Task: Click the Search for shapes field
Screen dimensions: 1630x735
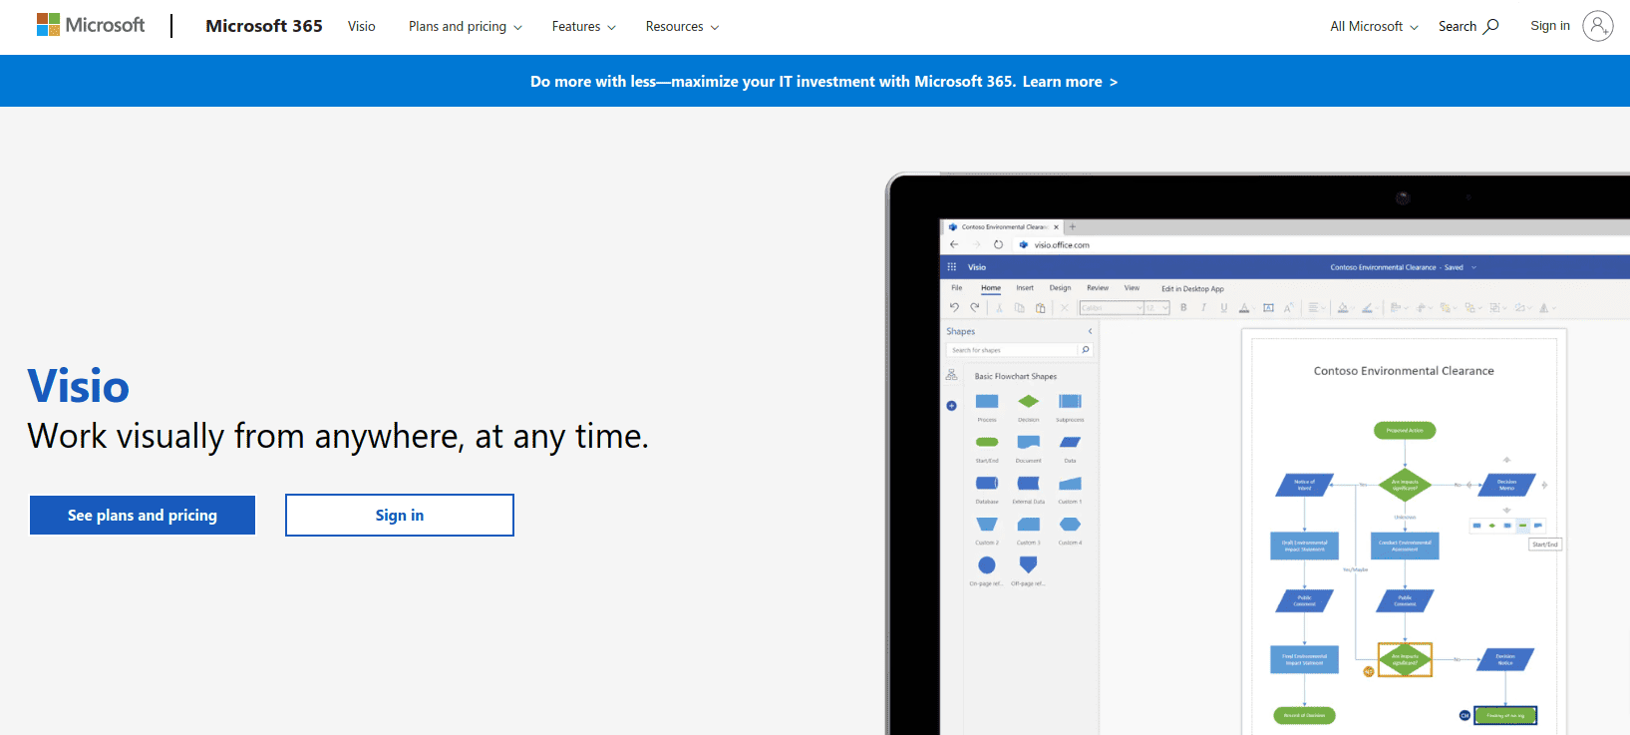Action: click(1011, 350)
